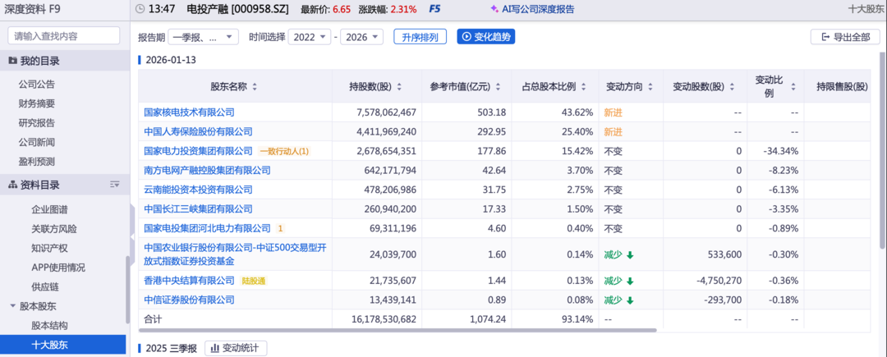The height and width of the screenshot is (357, 887).
Task: Collapse the 股本股东 tree section
Action: coord(13,306)
